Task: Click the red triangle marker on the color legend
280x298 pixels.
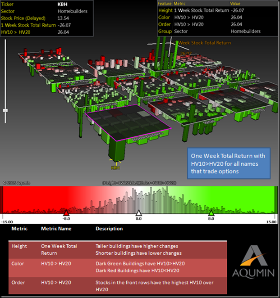Action: 66,213
